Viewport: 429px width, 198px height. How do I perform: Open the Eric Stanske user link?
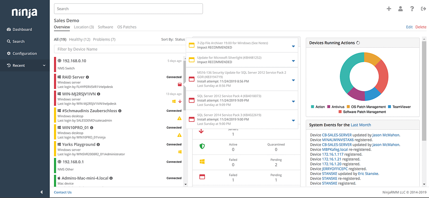point(369,173)
